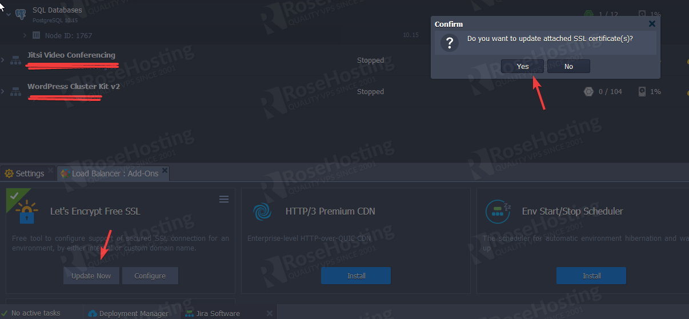Close the Confirm dialog

click(x=652, y=24)
